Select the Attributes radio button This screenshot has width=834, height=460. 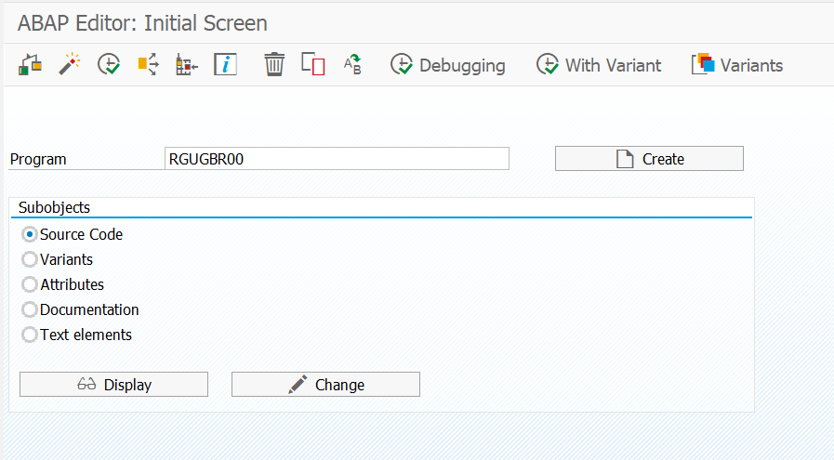click(29, 284)
